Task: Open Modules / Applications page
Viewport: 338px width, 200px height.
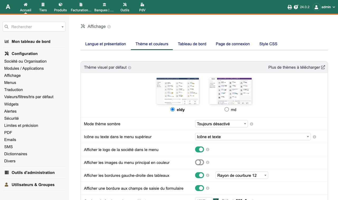Action: [24, 68]
